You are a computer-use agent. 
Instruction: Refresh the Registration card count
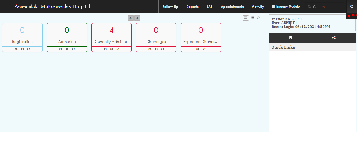click(x=29, y=49)
